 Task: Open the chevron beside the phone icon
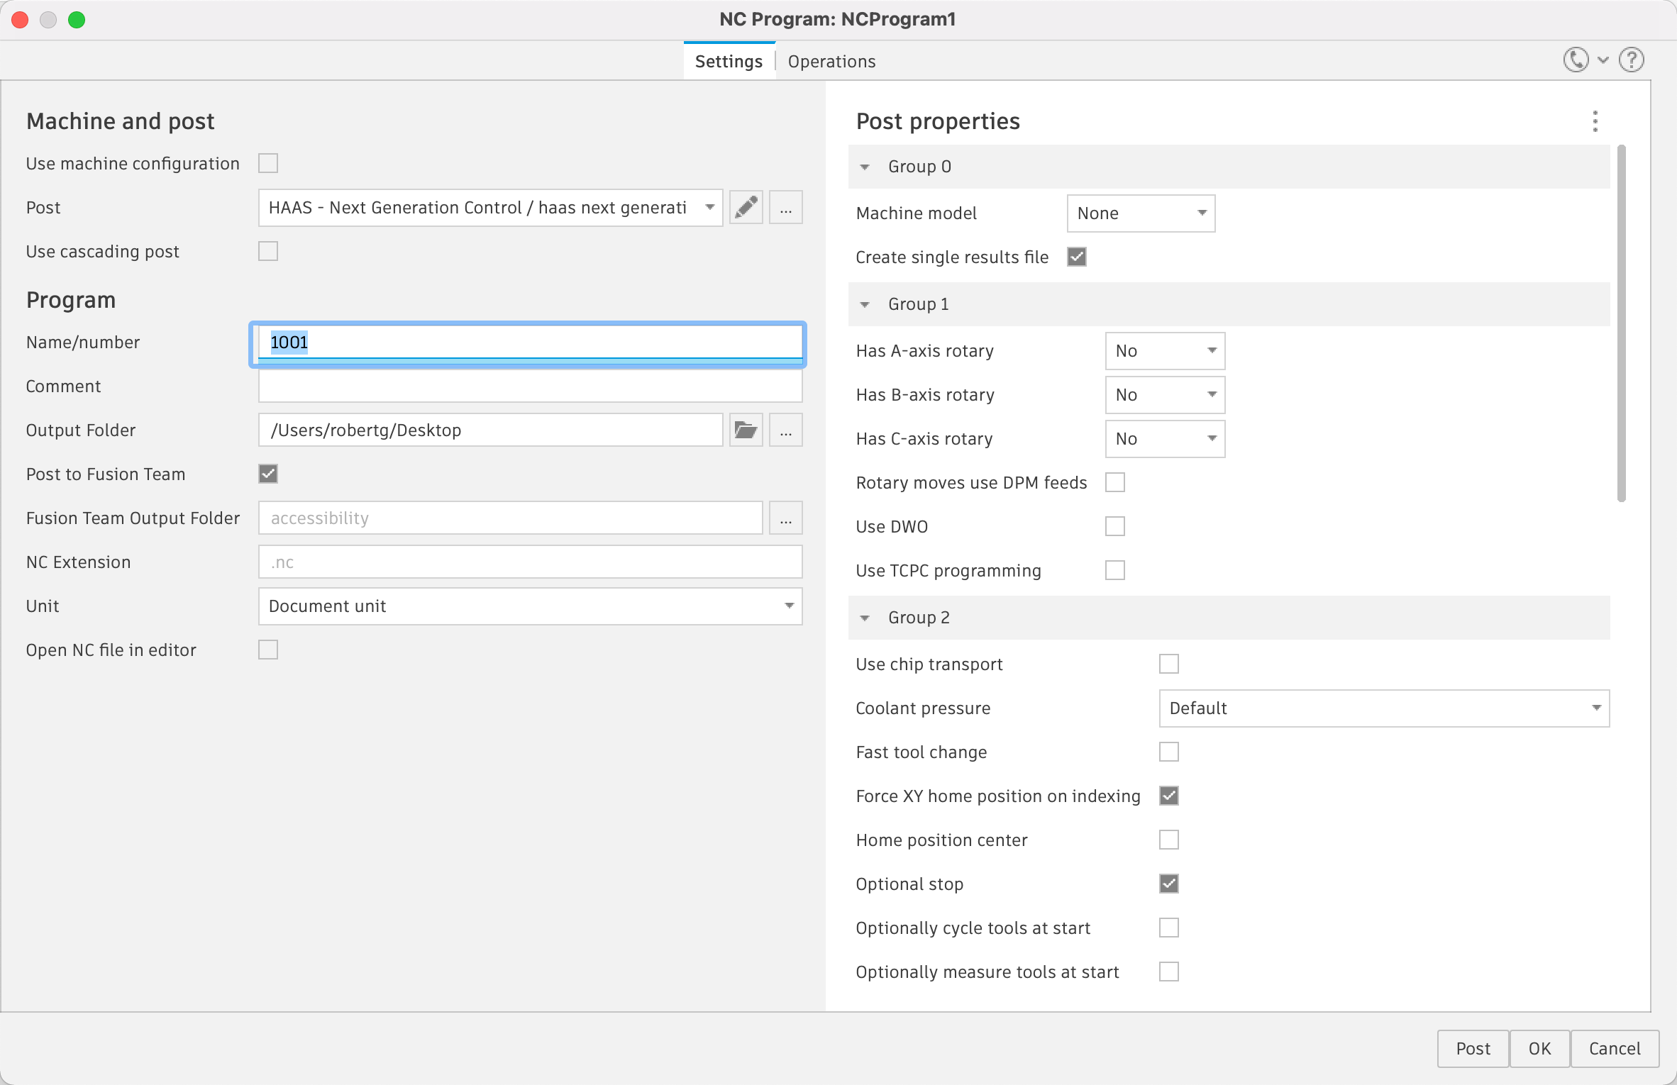(x=1603, y=60)
